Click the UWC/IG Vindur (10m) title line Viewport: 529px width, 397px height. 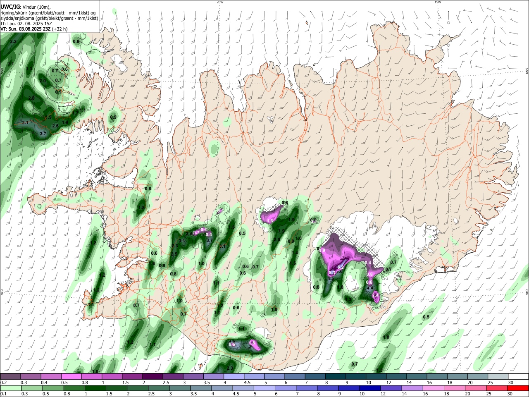[25, 7]
